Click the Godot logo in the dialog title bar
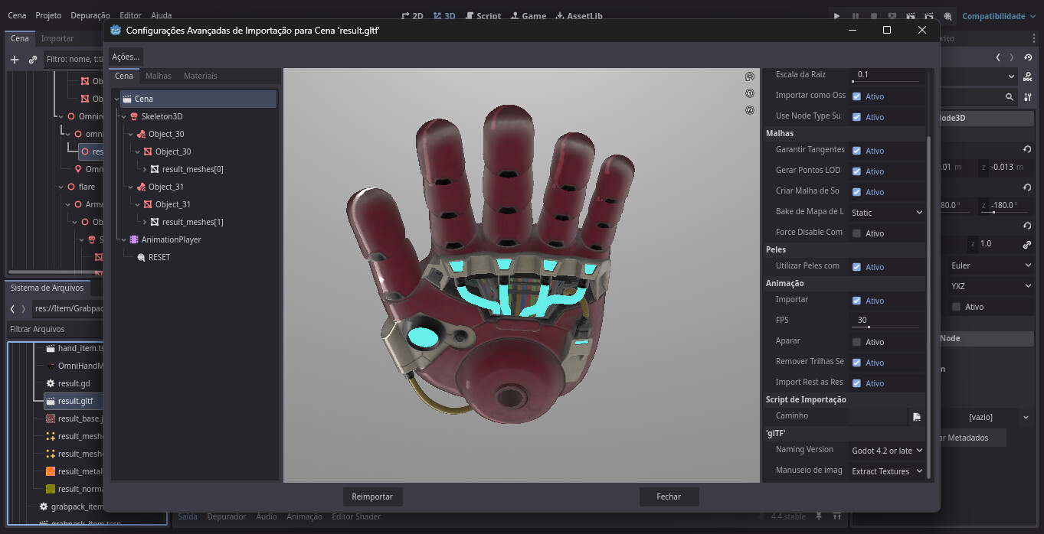Screen dimensions: 1044x534 tap(116, 30)
